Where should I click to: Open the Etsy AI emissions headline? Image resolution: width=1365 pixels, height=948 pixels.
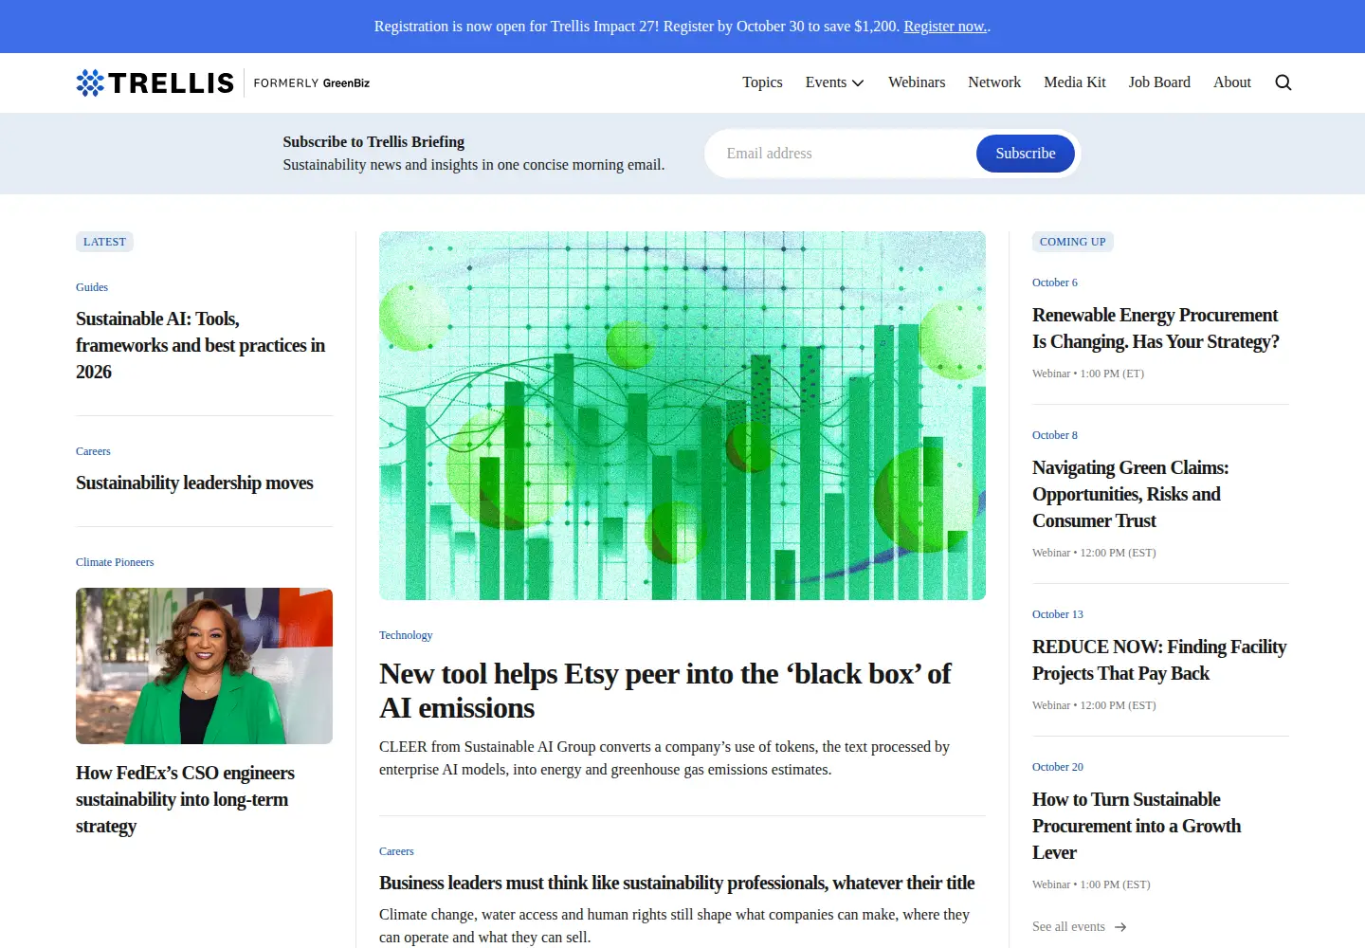(x=664, y=691)
